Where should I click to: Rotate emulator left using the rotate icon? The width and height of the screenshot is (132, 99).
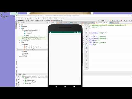tap(86, 40)
